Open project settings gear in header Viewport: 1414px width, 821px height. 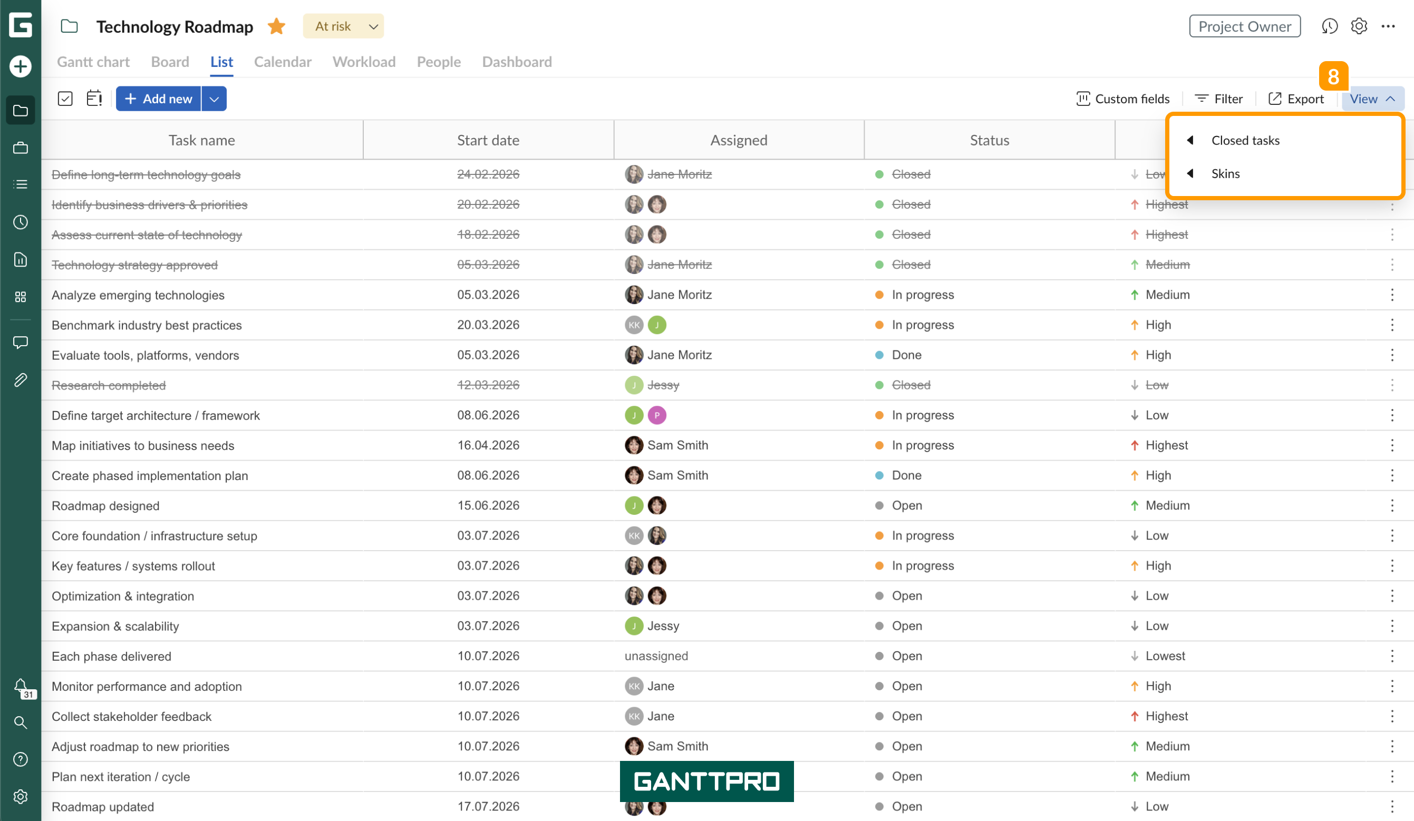pyautogui.click(x=1359, y=26)
